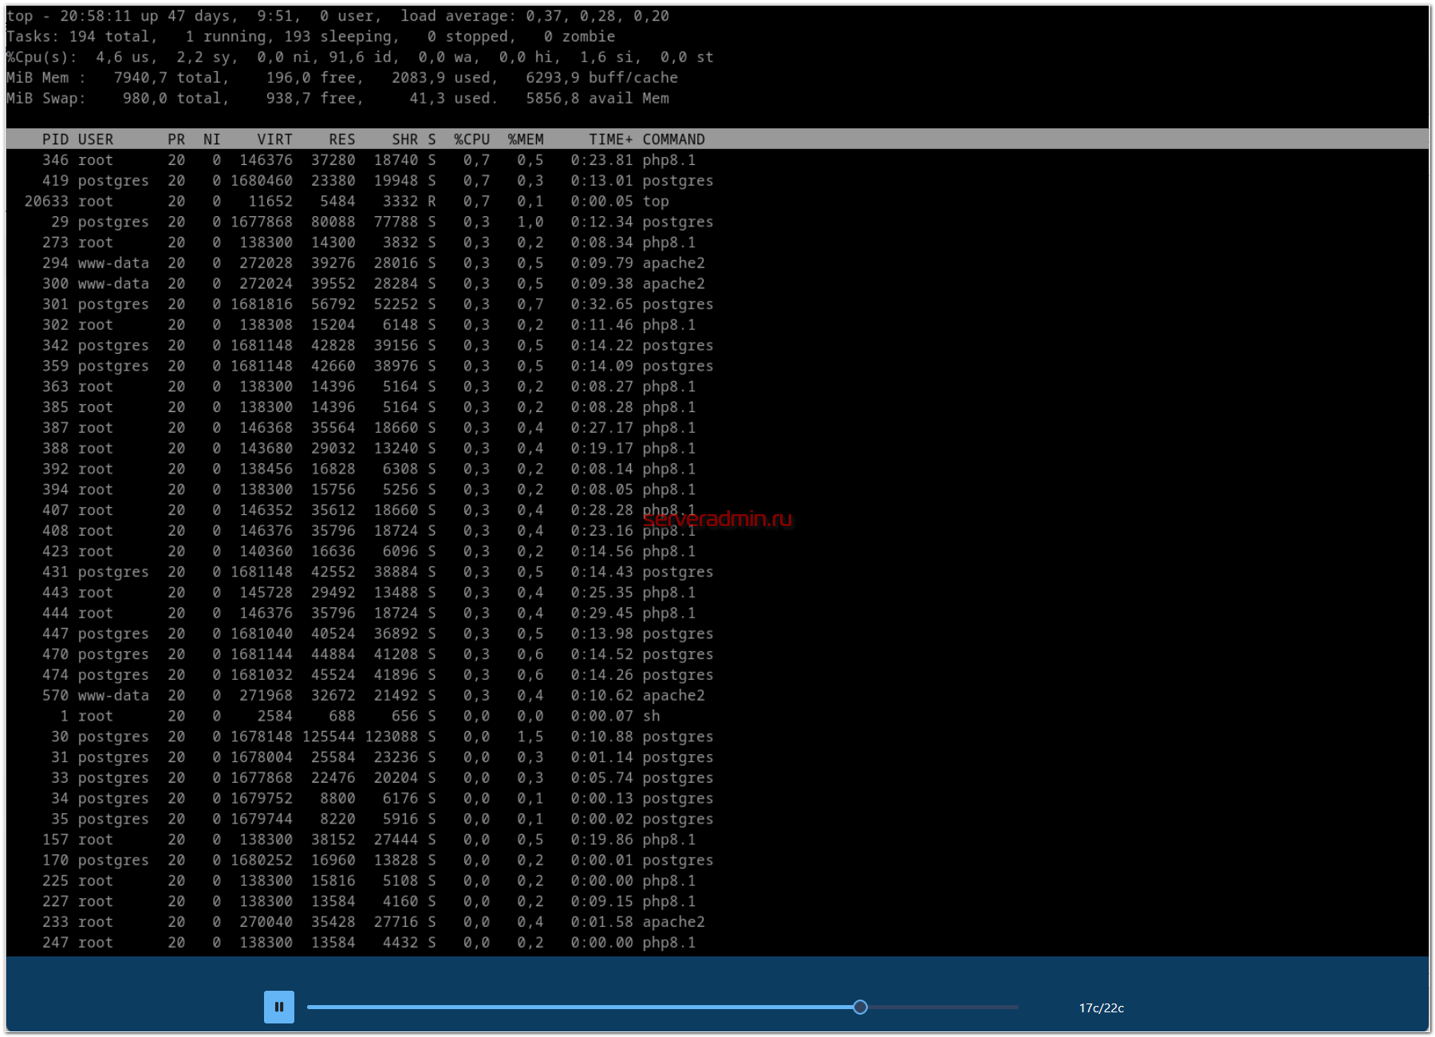The width and height of the screenshot is (1435, 1037).
Task: Pause the terminal recording playback
Action: pos(278,1007)
